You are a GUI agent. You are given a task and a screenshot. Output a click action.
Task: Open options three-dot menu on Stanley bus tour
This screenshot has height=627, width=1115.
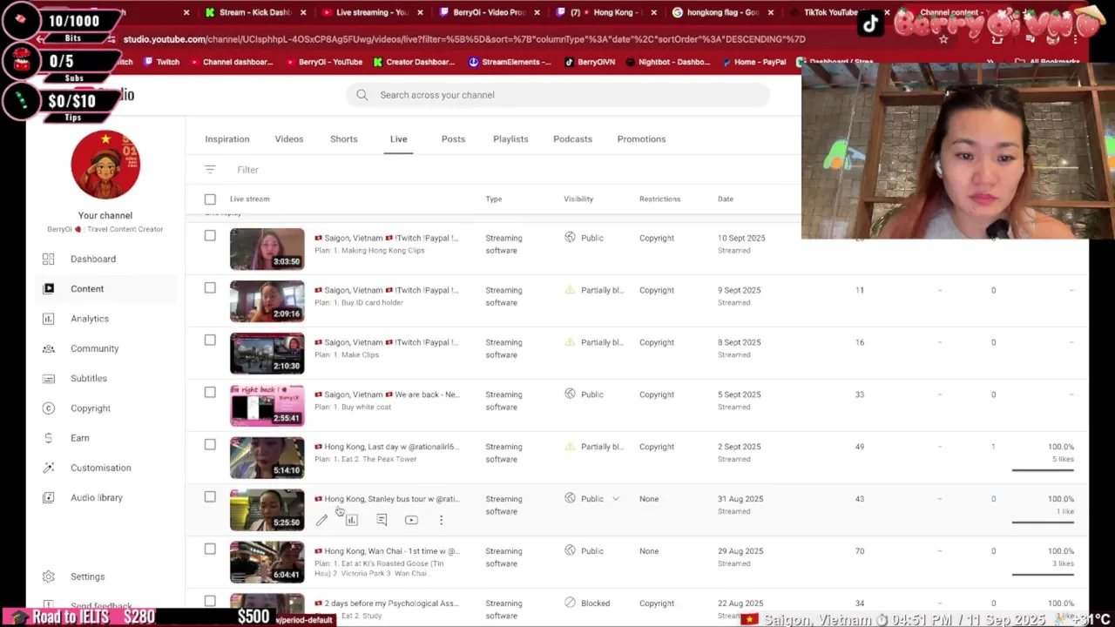(x=441, y=520)
